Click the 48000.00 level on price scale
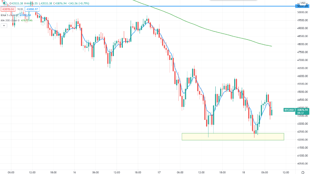This screenshot has width=310, height=174. tap(302, 44)
